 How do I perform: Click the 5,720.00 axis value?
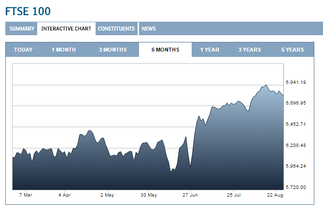pos(295,187)
